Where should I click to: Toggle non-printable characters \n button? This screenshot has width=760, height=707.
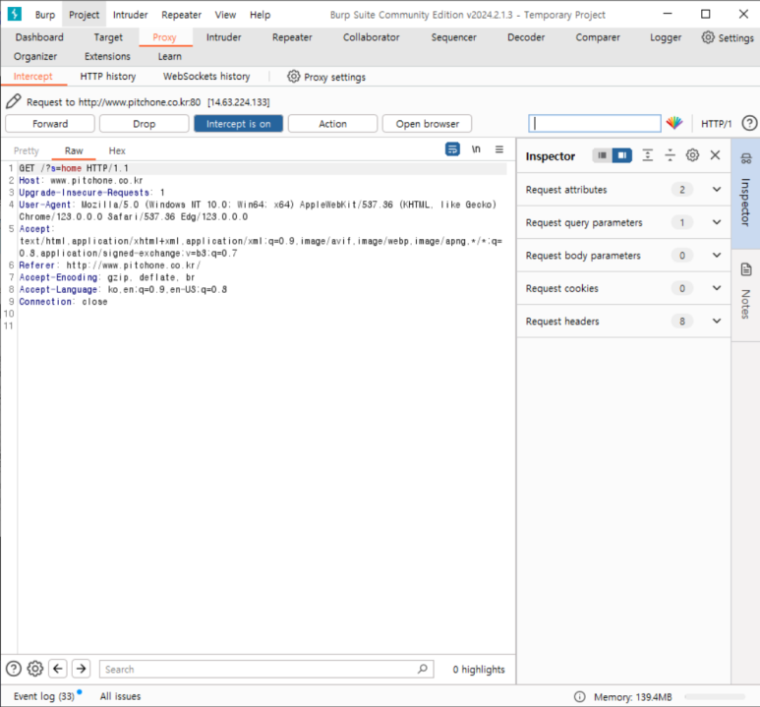pyautogui.click(x=476, y=149)
